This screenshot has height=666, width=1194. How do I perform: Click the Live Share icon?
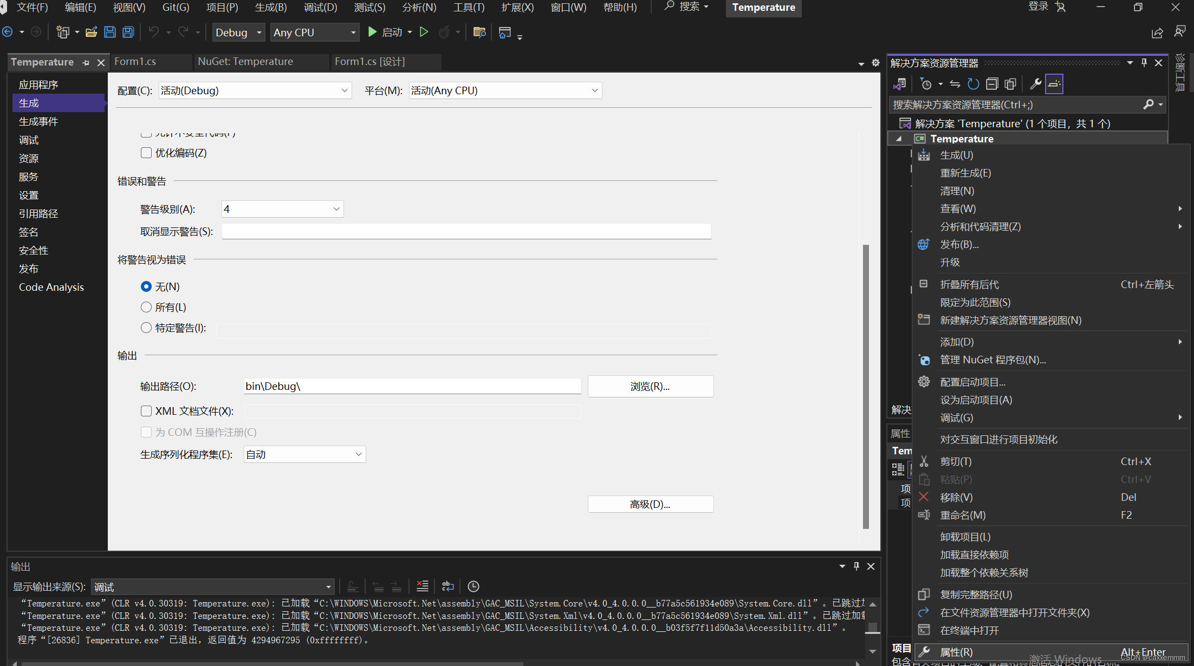(1157, 33)
